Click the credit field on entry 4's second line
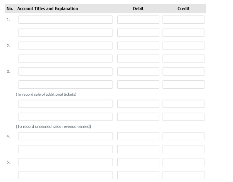This screenshot has height=182, width=233. 183,149
